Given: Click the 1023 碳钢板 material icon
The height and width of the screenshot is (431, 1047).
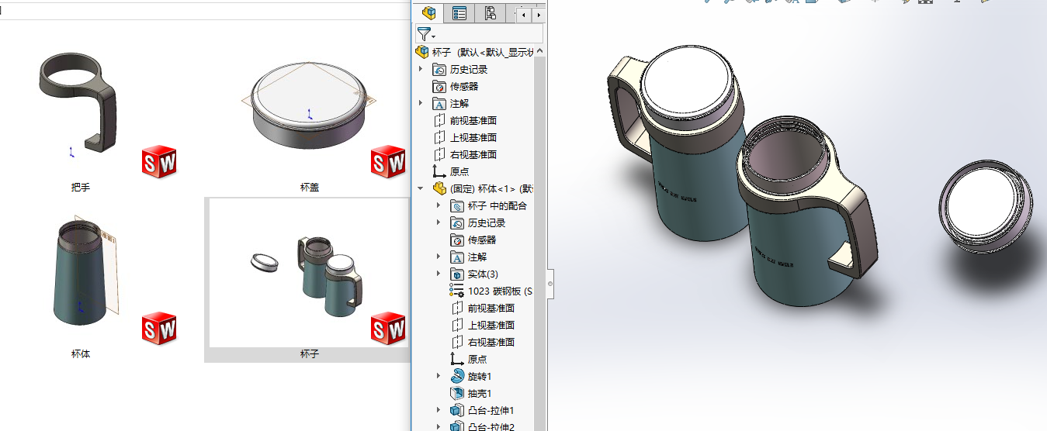Looking at the screenshot, I should 457,291.
